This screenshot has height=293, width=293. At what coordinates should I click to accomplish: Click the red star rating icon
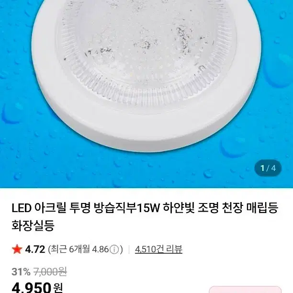pyautogui.click(x=17, y=249)
